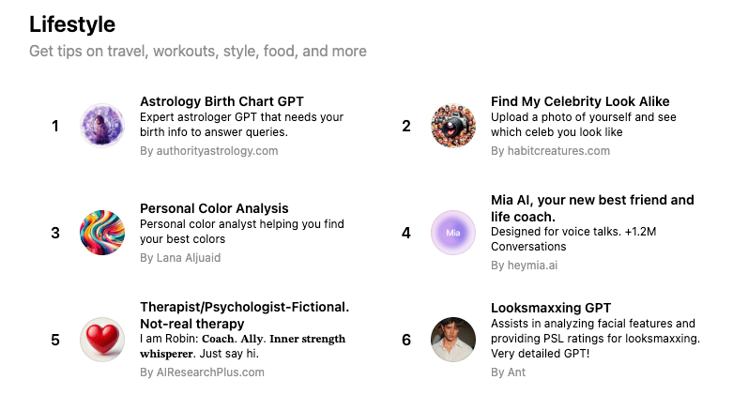Click the colorful Personal Color Analysis icon
This screenshot has width=748, height=395.
pyautogui.click(x=102, y=233)
